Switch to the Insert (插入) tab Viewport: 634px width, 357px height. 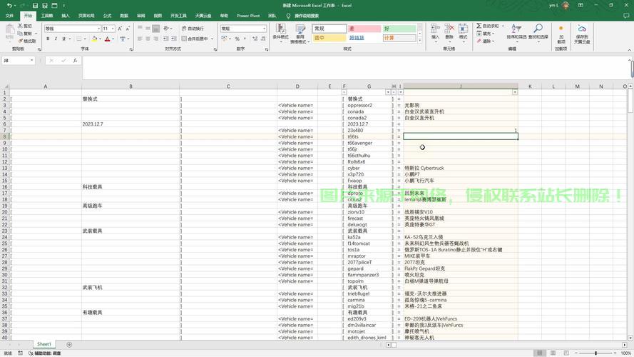coord(65,16)
